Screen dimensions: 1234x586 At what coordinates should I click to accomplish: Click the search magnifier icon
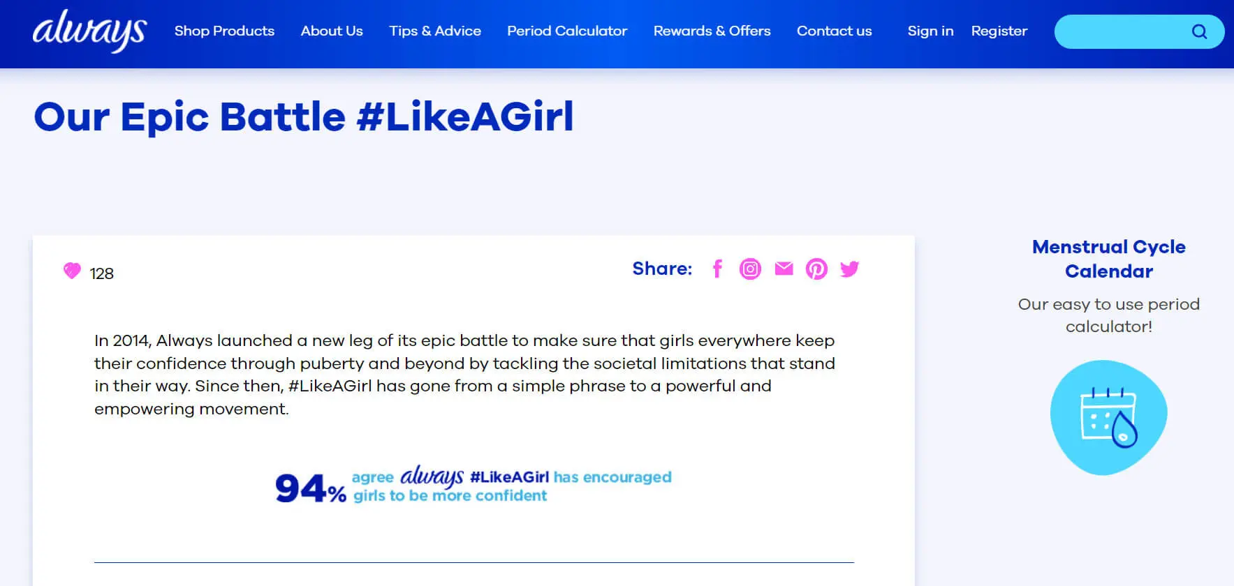1199,31
